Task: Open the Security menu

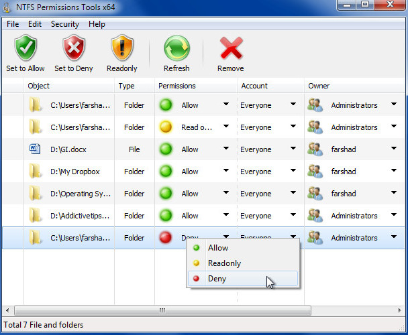Action: pos(65,24)
